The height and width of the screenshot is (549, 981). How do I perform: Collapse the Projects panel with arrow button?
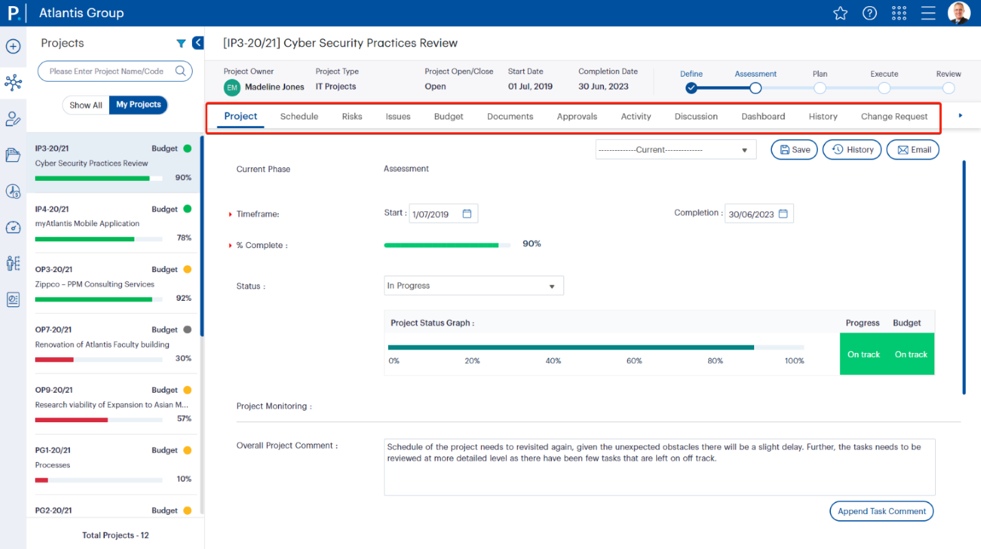(197, 43)
